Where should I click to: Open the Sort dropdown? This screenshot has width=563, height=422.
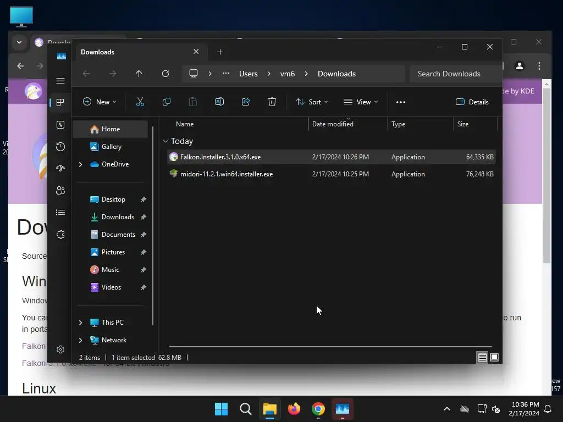(x=312, y=102)
